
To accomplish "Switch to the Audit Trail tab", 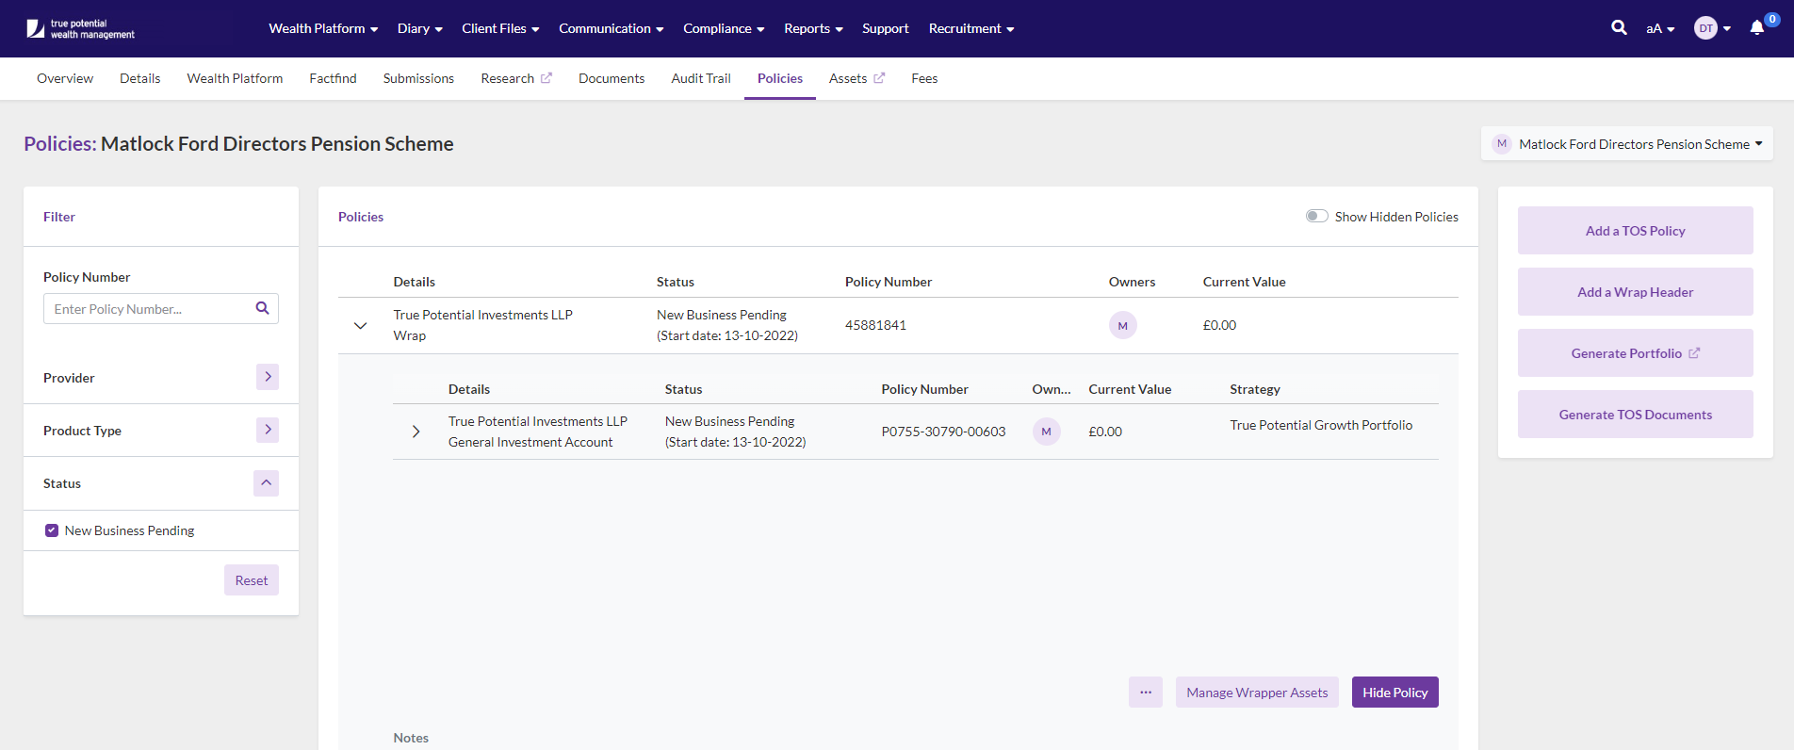I will click(701, 78).
